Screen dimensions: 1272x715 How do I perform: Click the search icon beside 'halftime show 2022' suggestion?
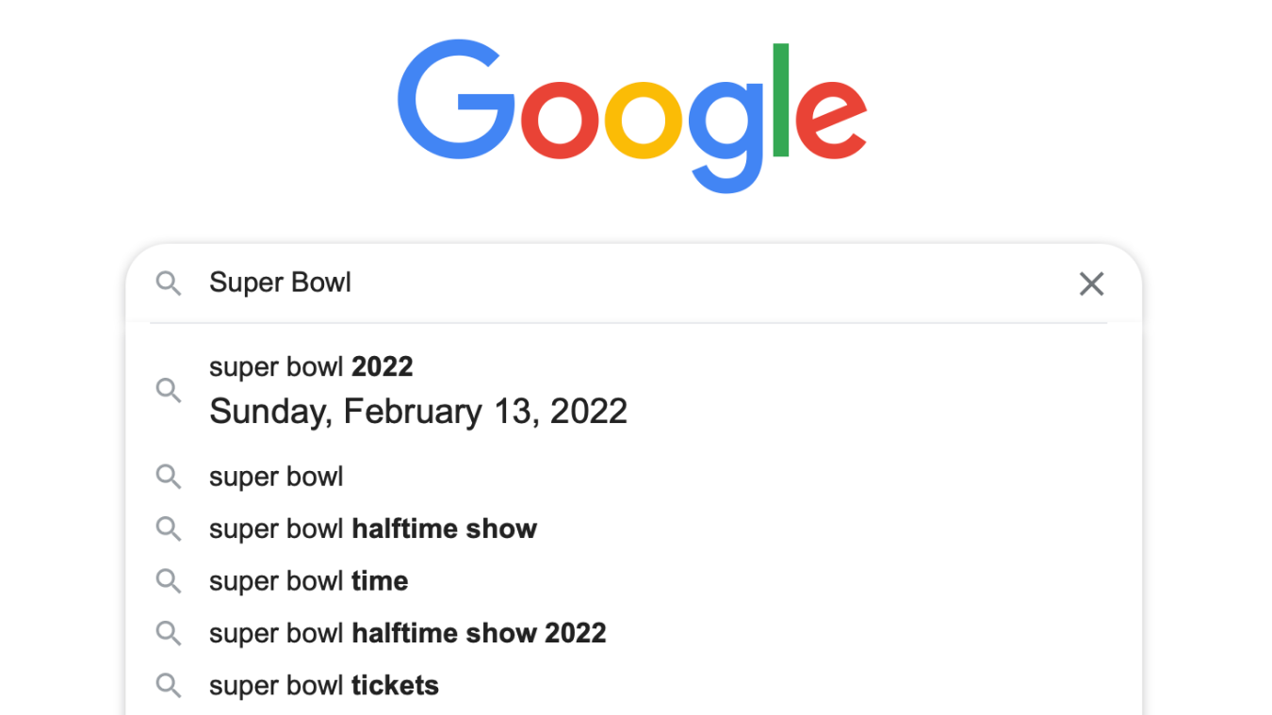click(169, 633)
